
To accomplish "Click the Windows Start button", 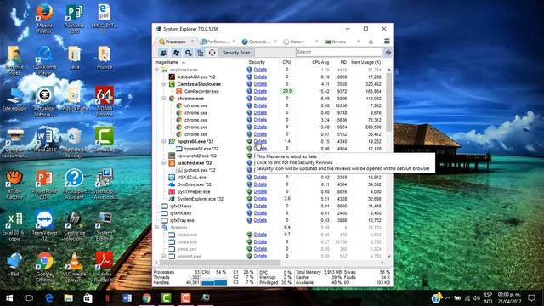I will (x=9, y=298).
